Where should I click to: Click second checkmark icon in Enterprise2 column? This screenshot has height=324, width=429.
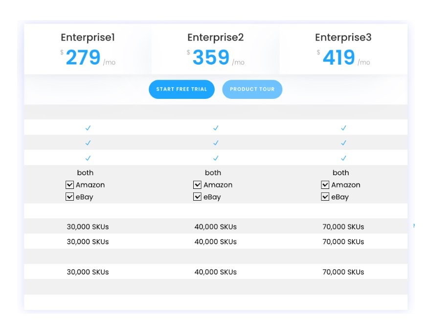pos(216,143)
